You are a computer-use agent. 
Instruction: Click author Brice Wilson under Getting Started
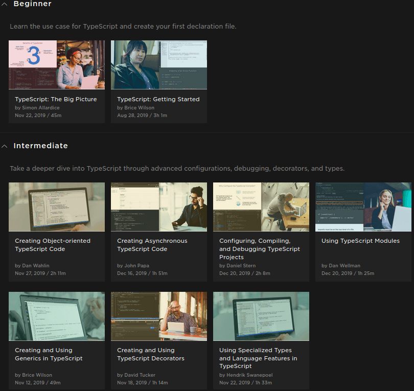click(140, 108)
